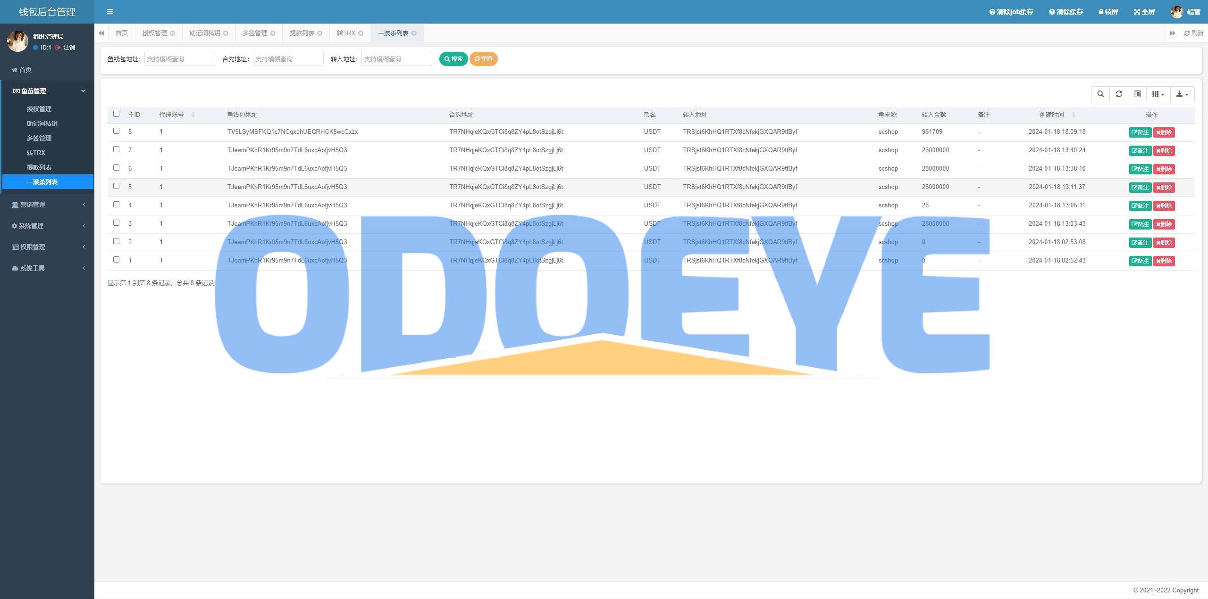Click the table search toolbar icon
1208x599 pixels.
pyautogui.click(x=1100, y=94)
